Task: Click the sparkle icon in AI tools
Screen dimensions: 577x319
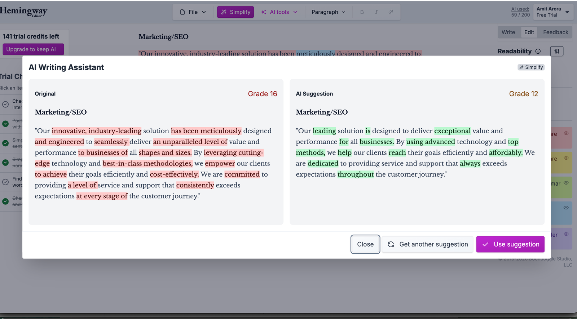Action: (x=264, y=12)
